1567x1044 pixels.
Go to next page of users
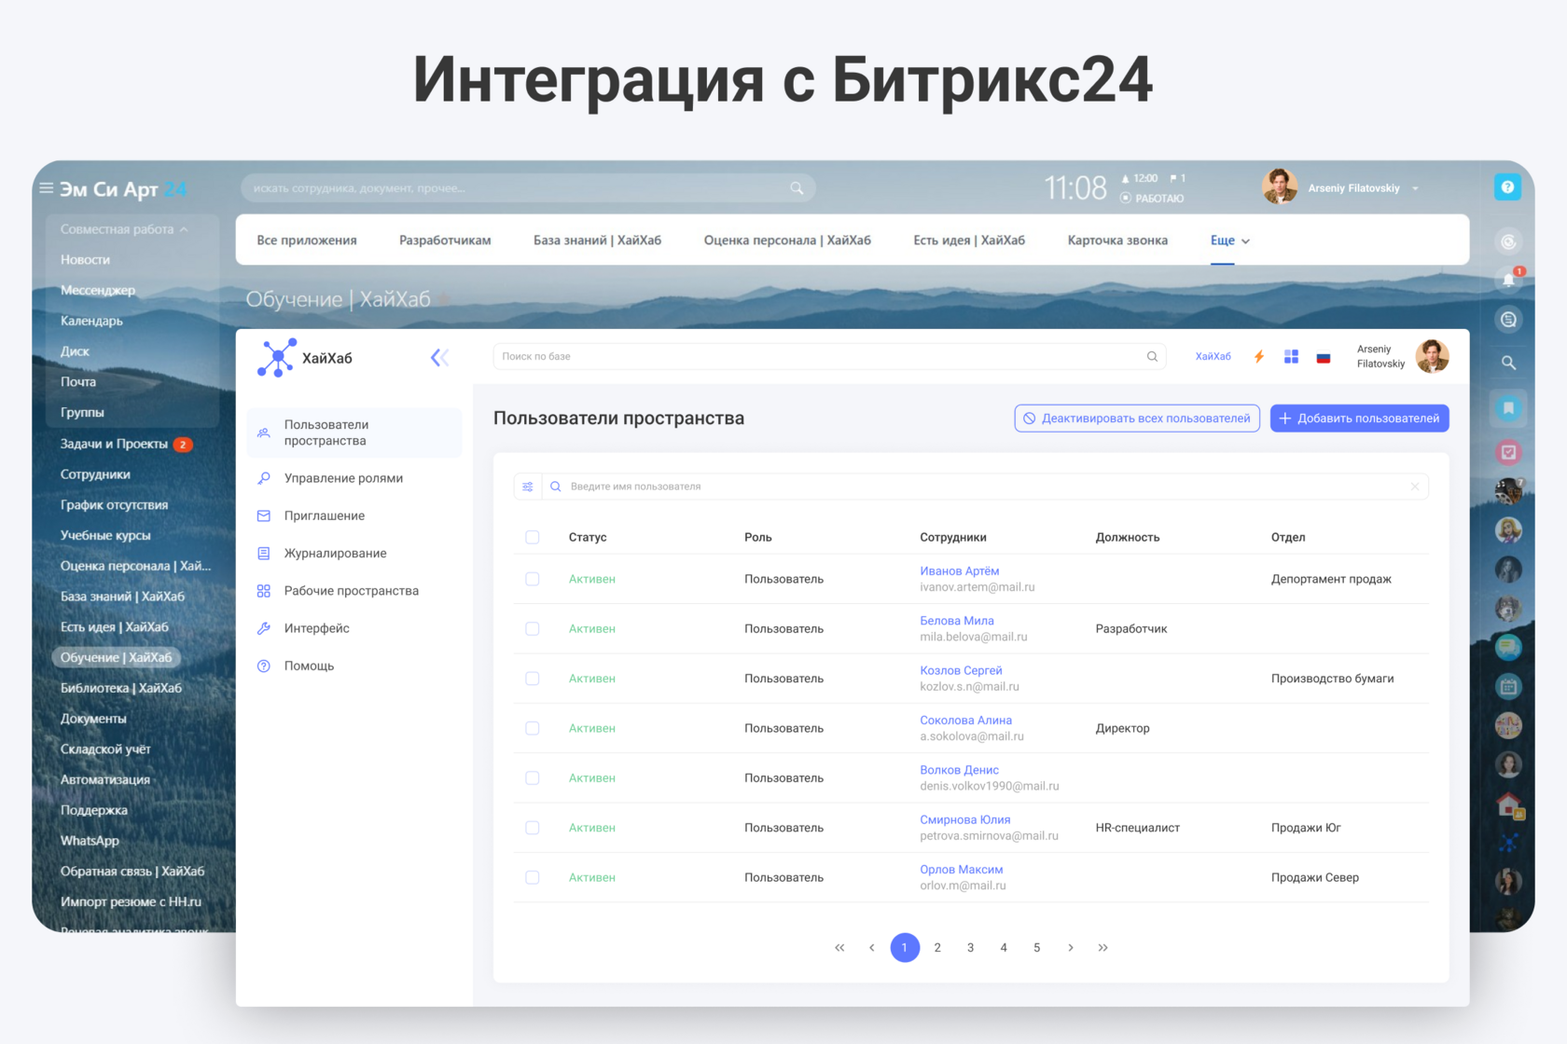pyautogui.click(x=1071, y=948)
